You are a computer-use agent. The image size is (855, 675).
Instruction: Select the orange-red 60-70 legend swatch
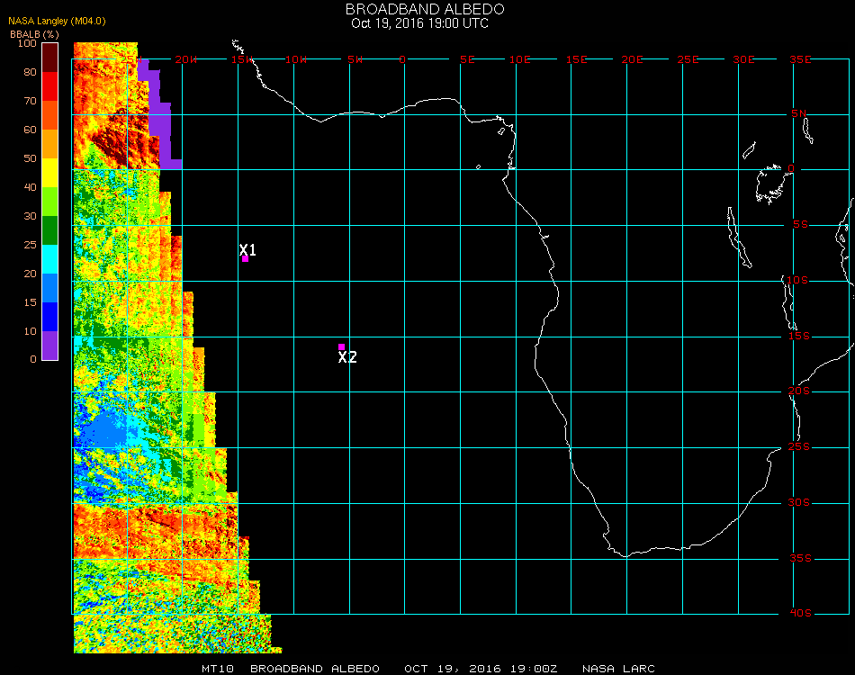(x=50, y=115)
